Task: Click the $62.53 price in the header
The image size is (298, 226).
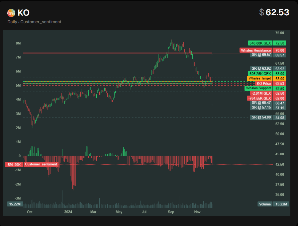Action: click(x=274, y=13)
